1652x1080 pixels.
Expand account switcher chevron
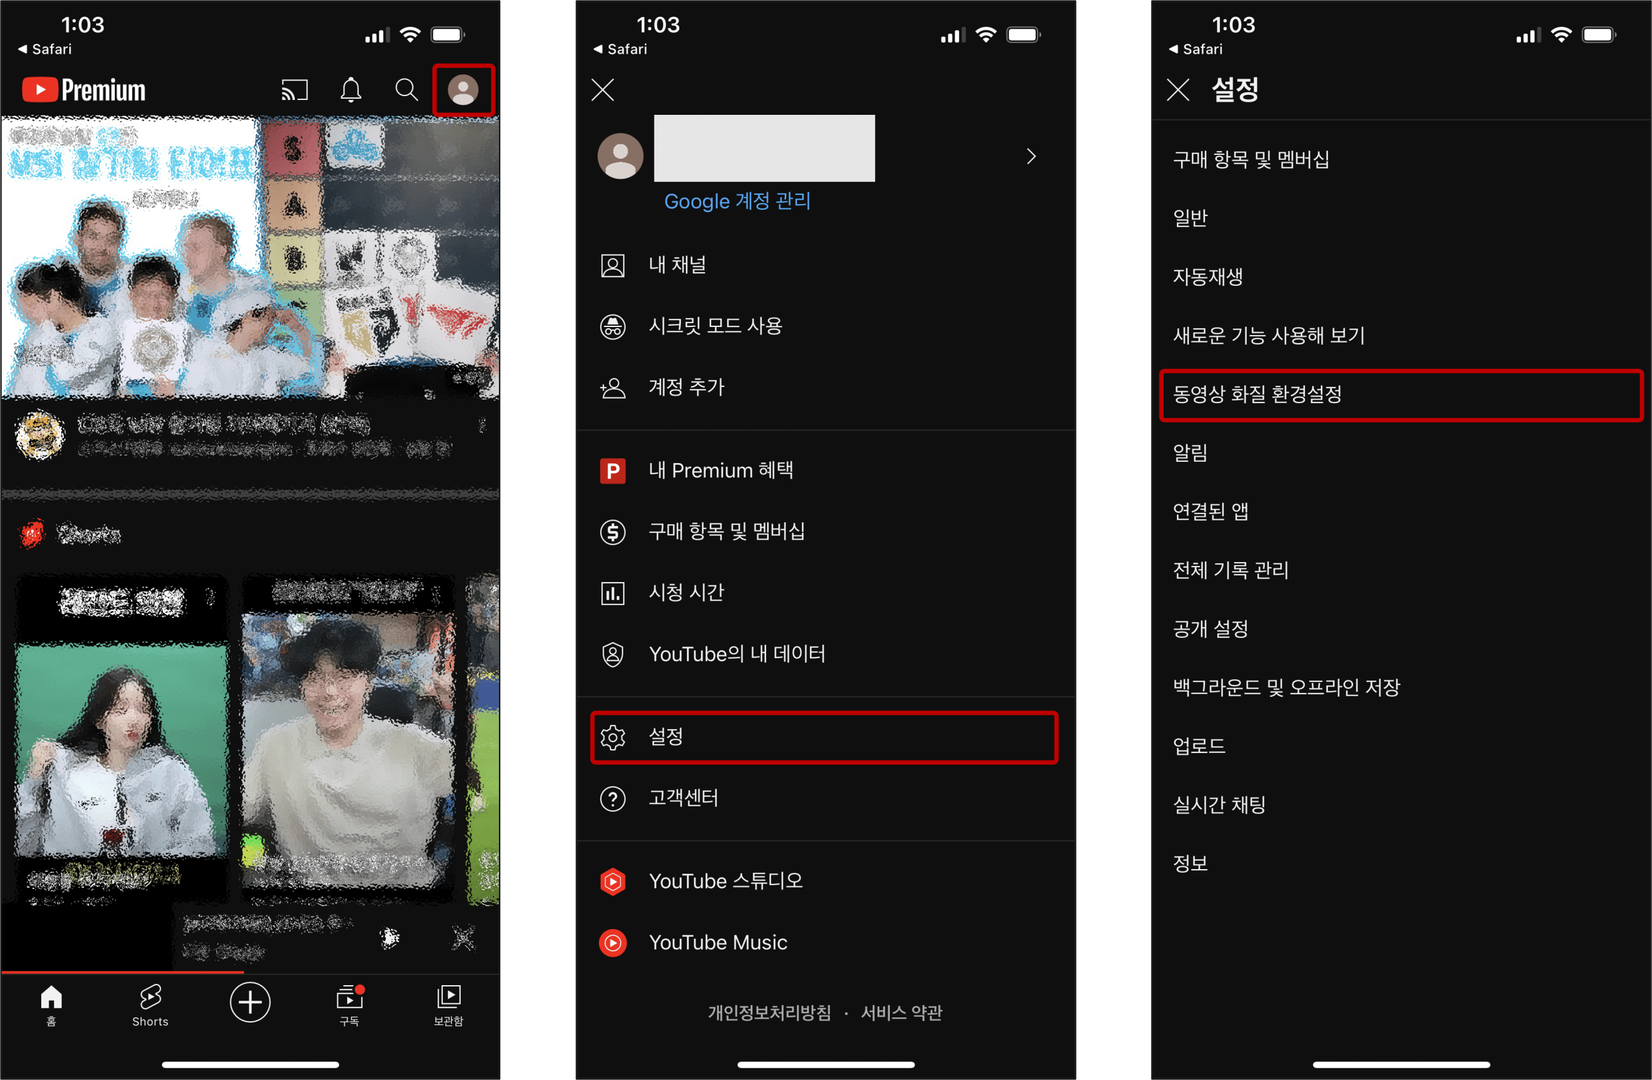[x=1031, y=156]
